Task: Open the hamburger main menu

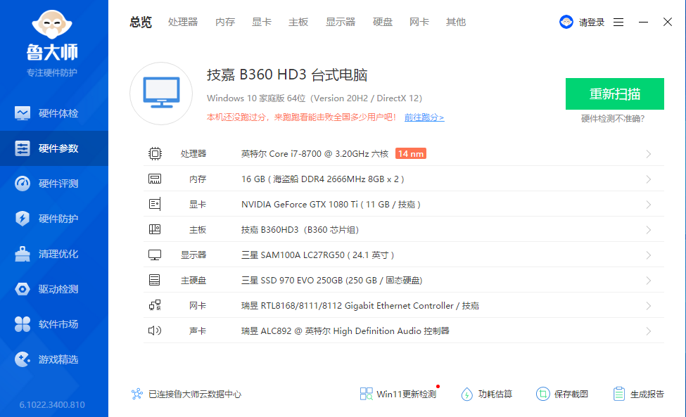Action: click(x=618, y=23)
